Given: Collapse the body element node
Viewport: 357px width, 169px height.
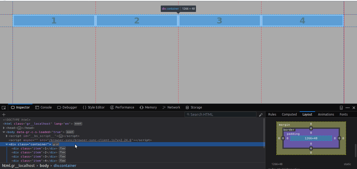Looking at the screenshot, I should pyautogui.click(x=4, y=132).
